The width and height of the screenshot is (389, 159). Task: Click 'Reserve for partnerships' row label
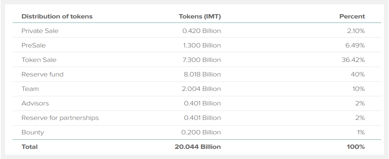pos(60,118)
